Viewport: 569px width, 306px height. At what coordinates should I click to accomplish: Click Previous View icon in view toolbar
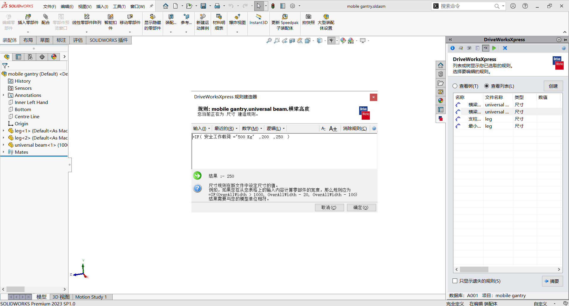(x=284, y=41)
